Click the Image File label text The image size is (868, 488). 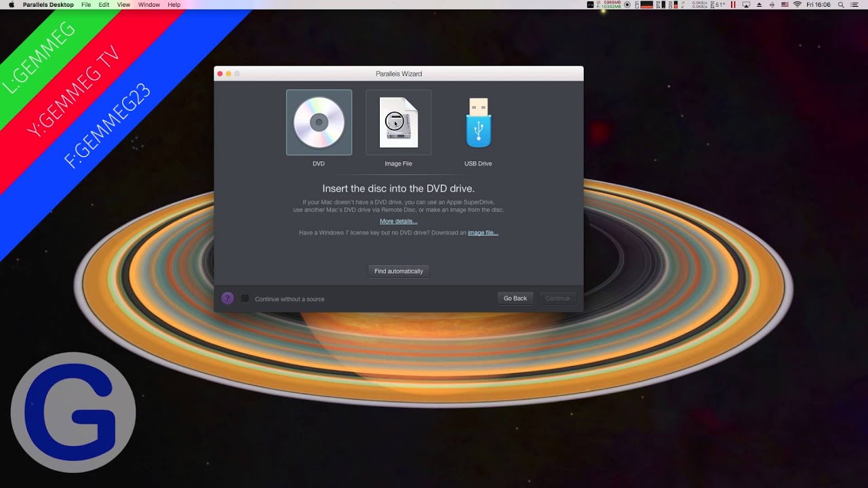398,163
